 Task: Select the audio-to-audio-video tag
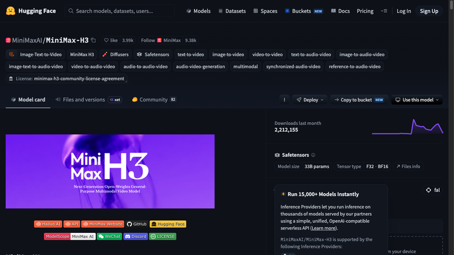click(145, 66)
